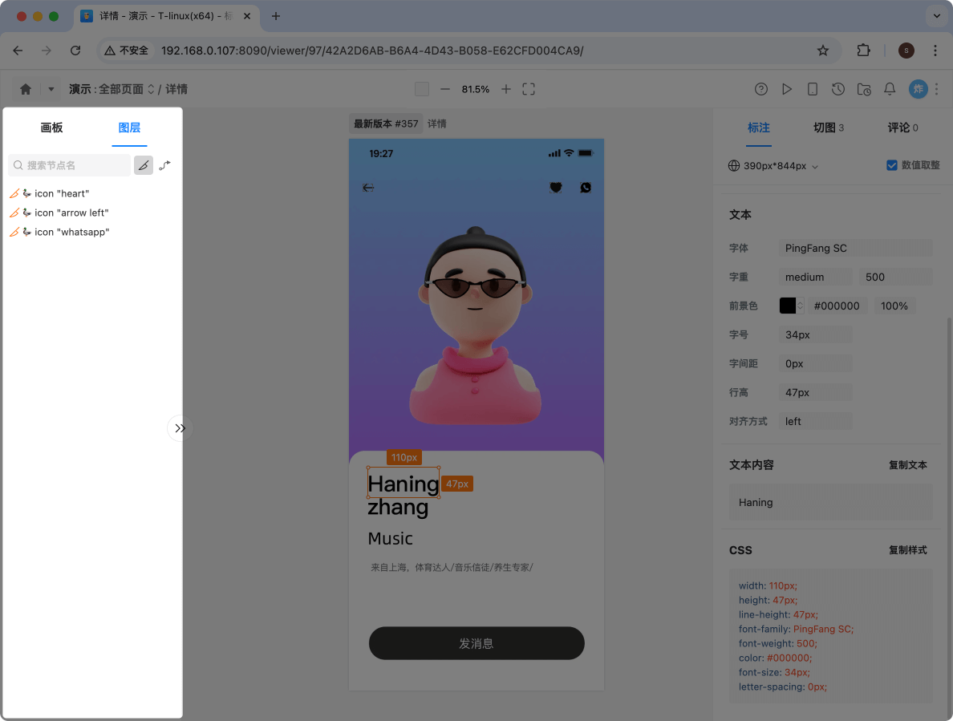953x721 pixels.
Task: Uncheck the 数值取整 checkbox
Action: click(891, 165)
